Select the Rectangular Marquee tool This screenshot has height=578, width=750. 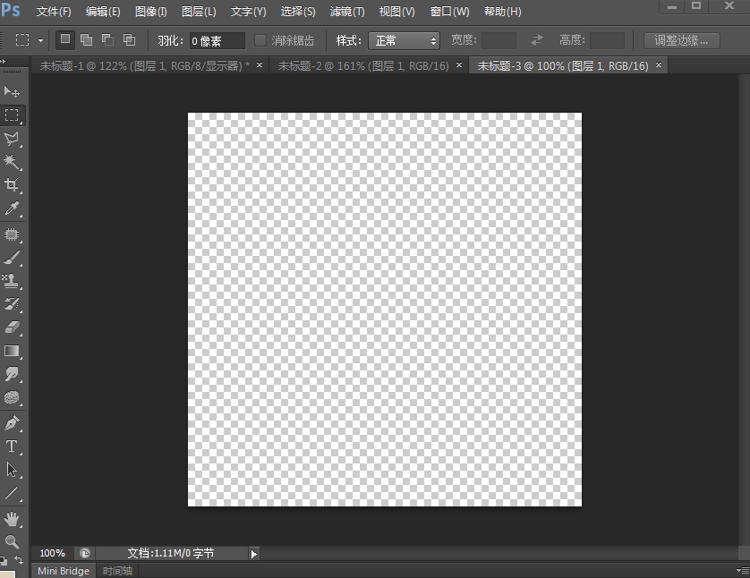12,115
